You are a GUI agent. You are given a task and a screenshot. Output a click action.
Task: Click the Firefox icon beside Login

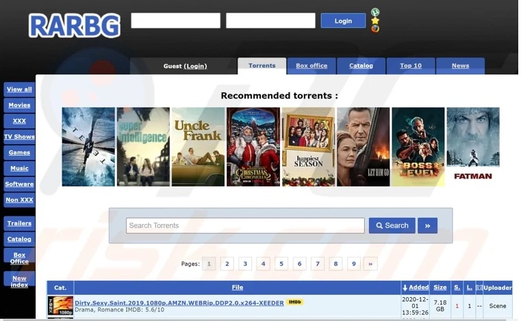(375, 29)
